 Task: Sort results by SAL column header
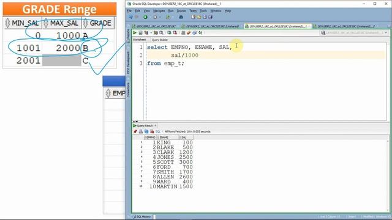[186, 137]
